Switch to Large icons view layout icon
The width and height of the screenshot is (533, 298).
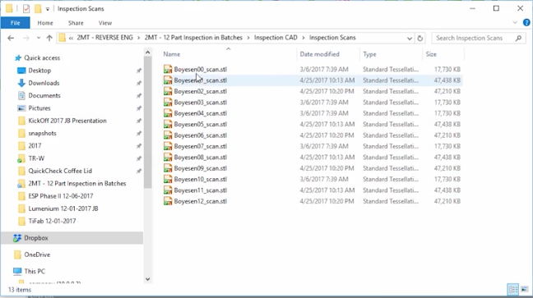pos(525,290)
